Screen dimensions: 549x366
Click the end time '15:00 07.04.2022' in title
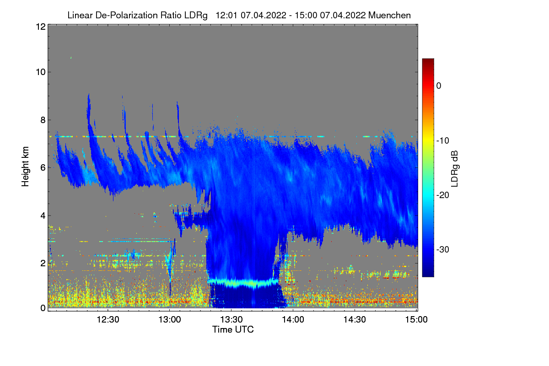tap(330, 15)
